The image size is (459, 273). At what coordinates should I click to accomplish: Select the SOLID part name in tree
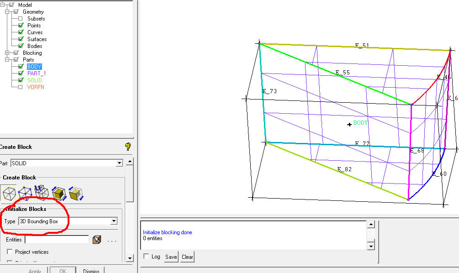[x=35, y=80]
